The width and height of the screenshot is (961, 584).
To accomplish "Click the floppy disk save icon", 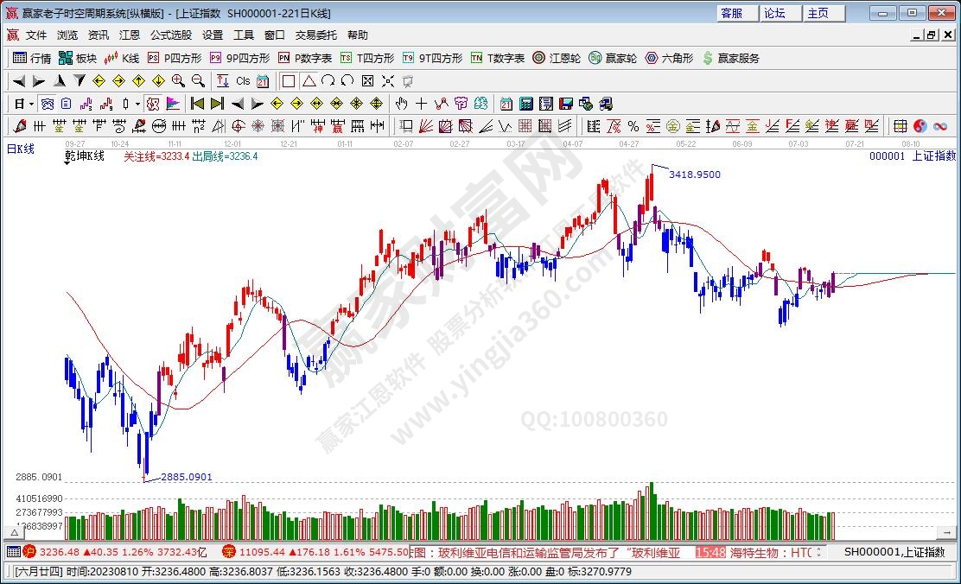I will pyautogui.click(x=566, y=104).
